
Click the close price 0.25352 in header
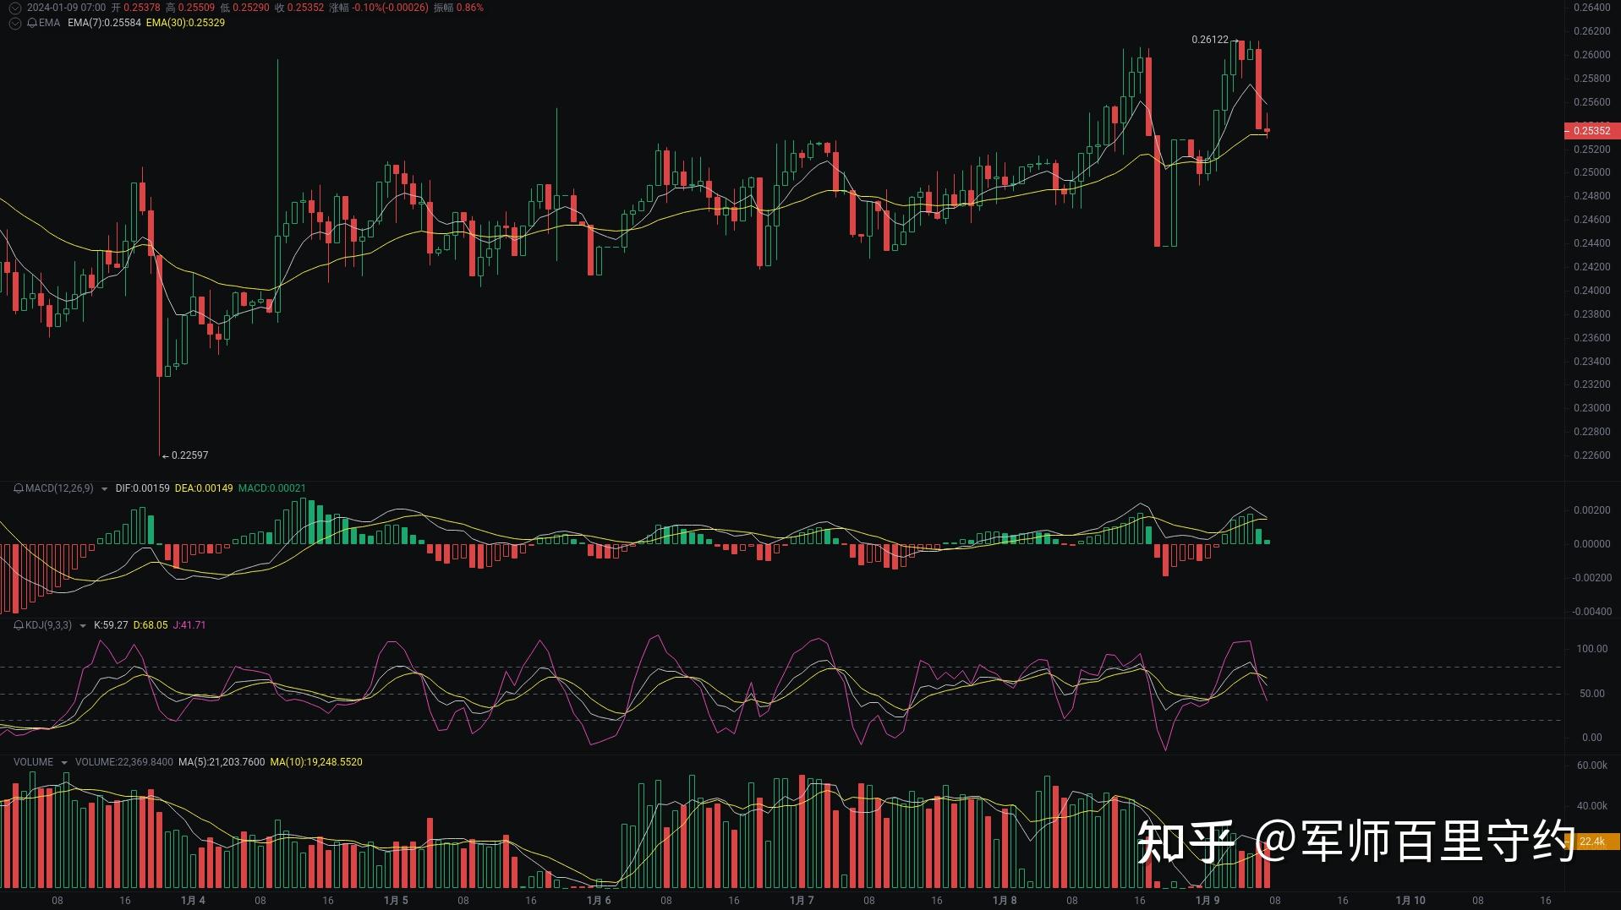point(305,8)
